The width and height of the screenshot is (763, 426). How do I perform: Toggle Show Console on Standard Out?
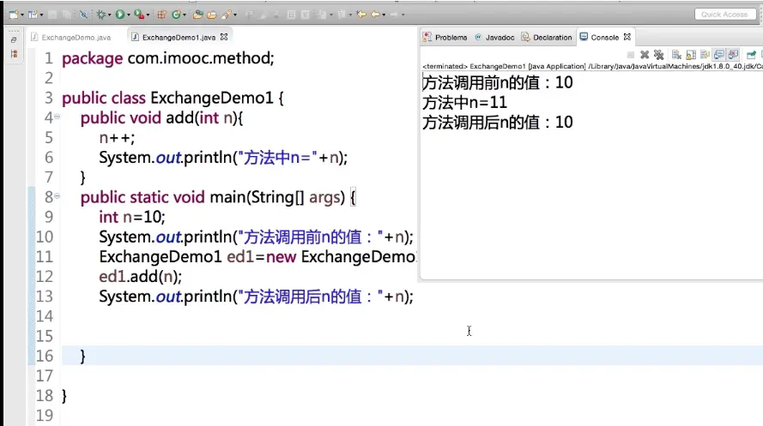[x=719, y=55]
